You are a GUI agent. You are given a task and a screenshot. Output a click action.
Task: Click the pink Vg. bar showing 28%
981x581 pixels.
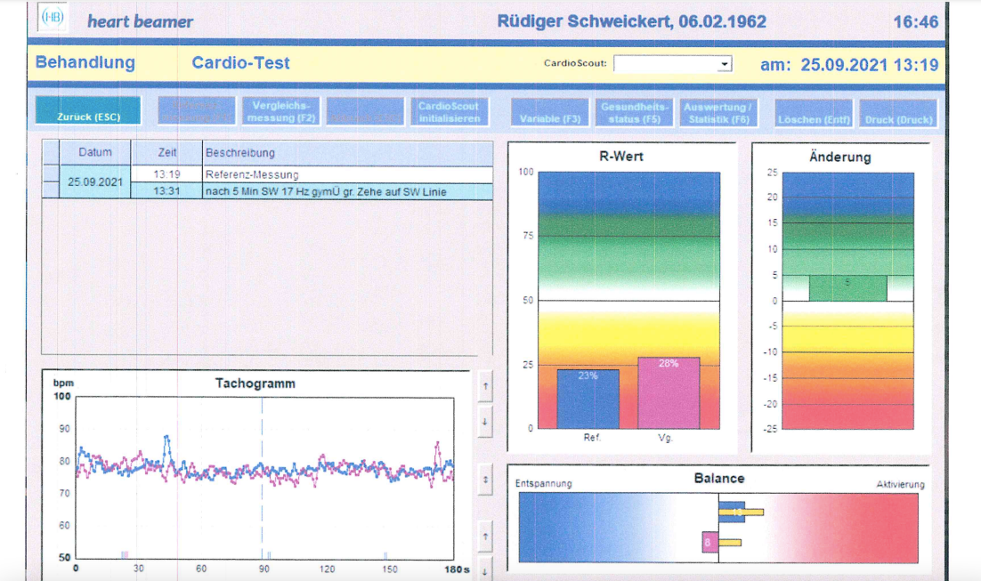point(669,391)
